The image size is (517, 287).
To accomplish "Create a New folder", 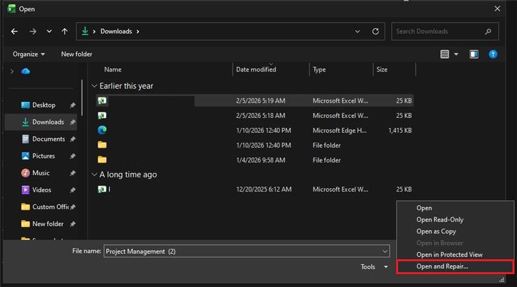I will (76, 54).
